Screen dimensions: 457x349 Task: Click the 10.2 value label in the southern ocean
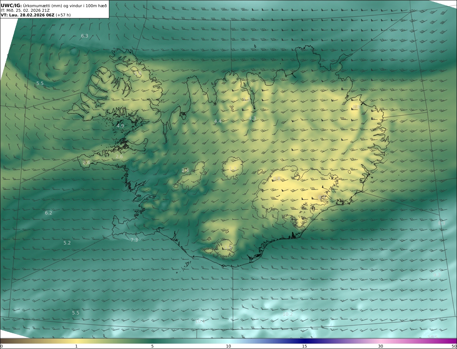click(x=287, y=314)
